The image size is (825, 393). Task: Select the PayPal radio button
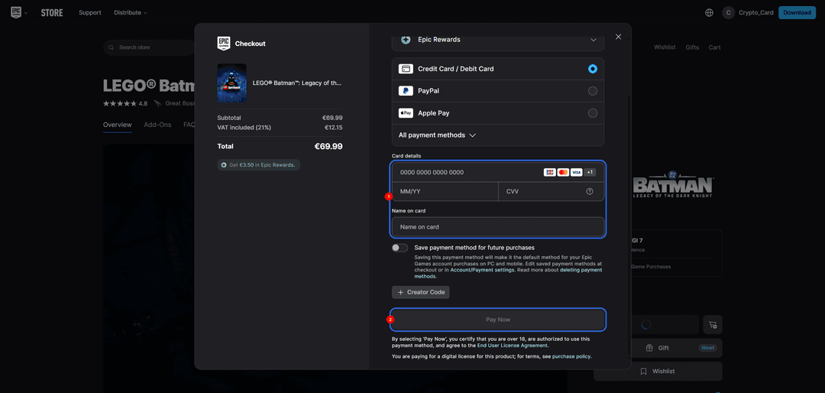(x=593, y=91)
